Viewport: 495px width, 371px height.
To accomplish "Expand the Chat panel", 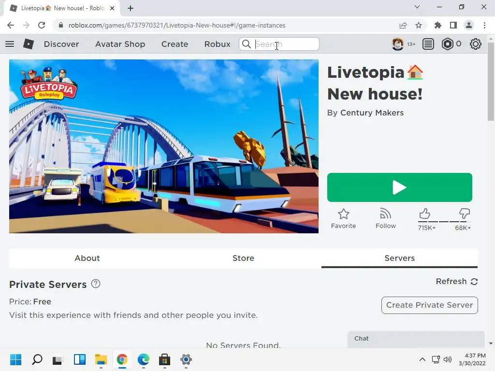I will pyautogui.click(x=416, y=339).
